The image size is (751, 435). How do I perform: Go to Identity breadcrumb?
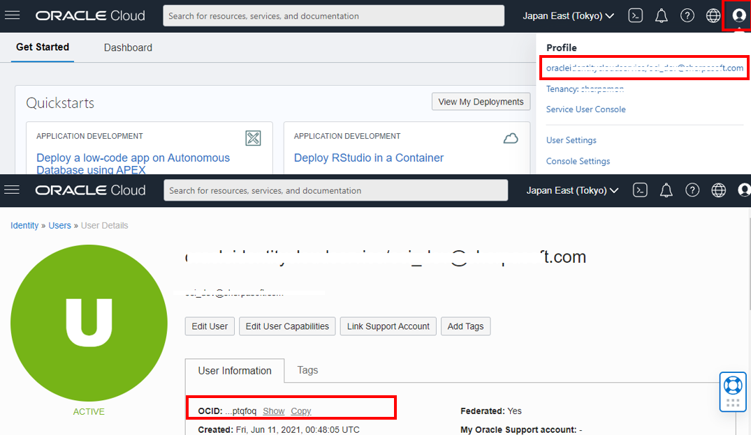pyautogui.click(x=24, y=226)
